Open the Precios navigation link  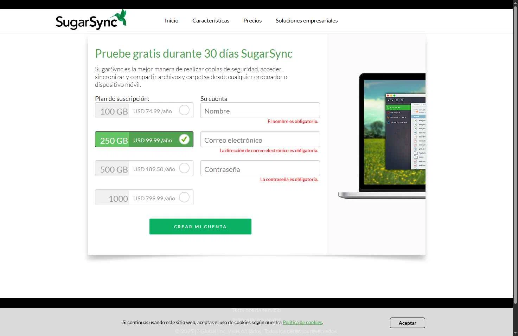coord(252,21)
